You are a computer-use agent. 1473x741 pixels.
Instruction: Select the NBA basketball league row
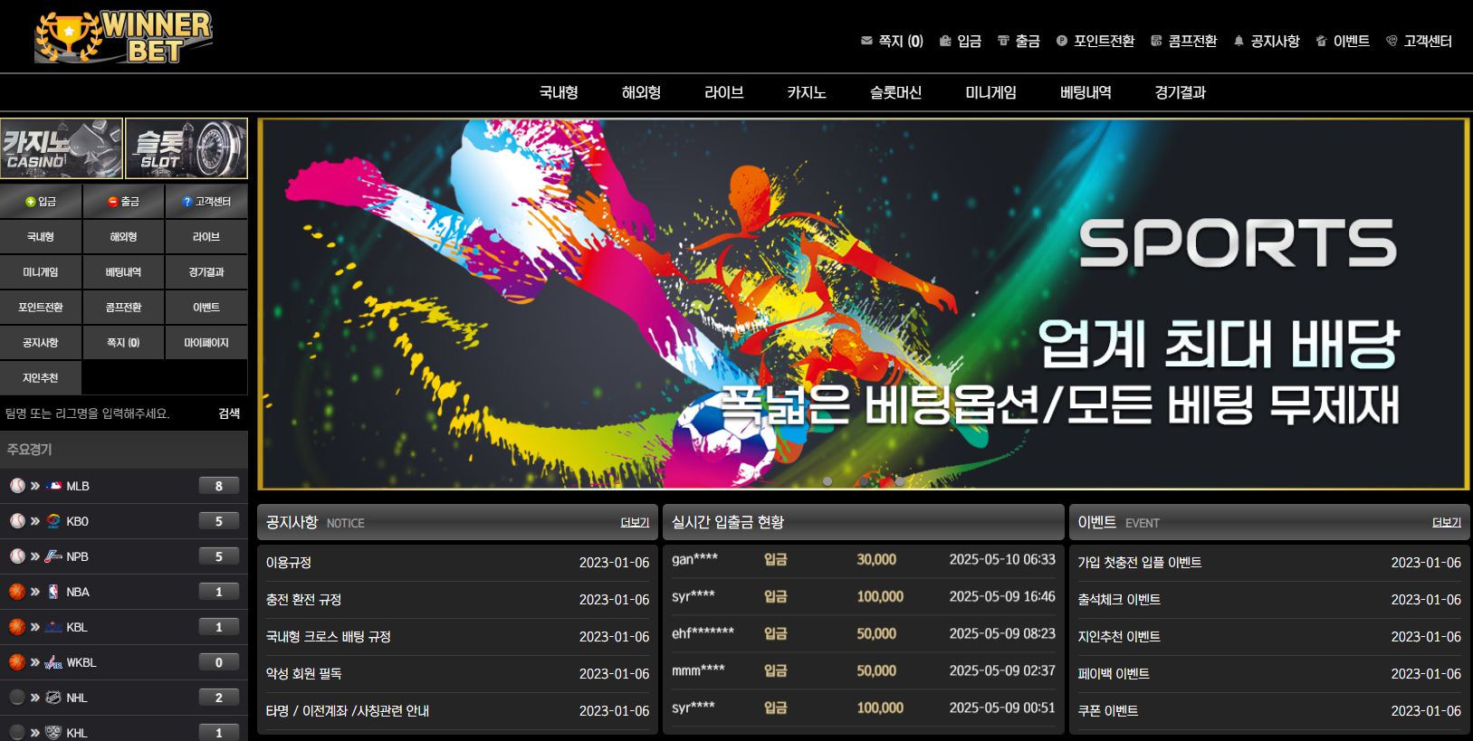point(124,592)
